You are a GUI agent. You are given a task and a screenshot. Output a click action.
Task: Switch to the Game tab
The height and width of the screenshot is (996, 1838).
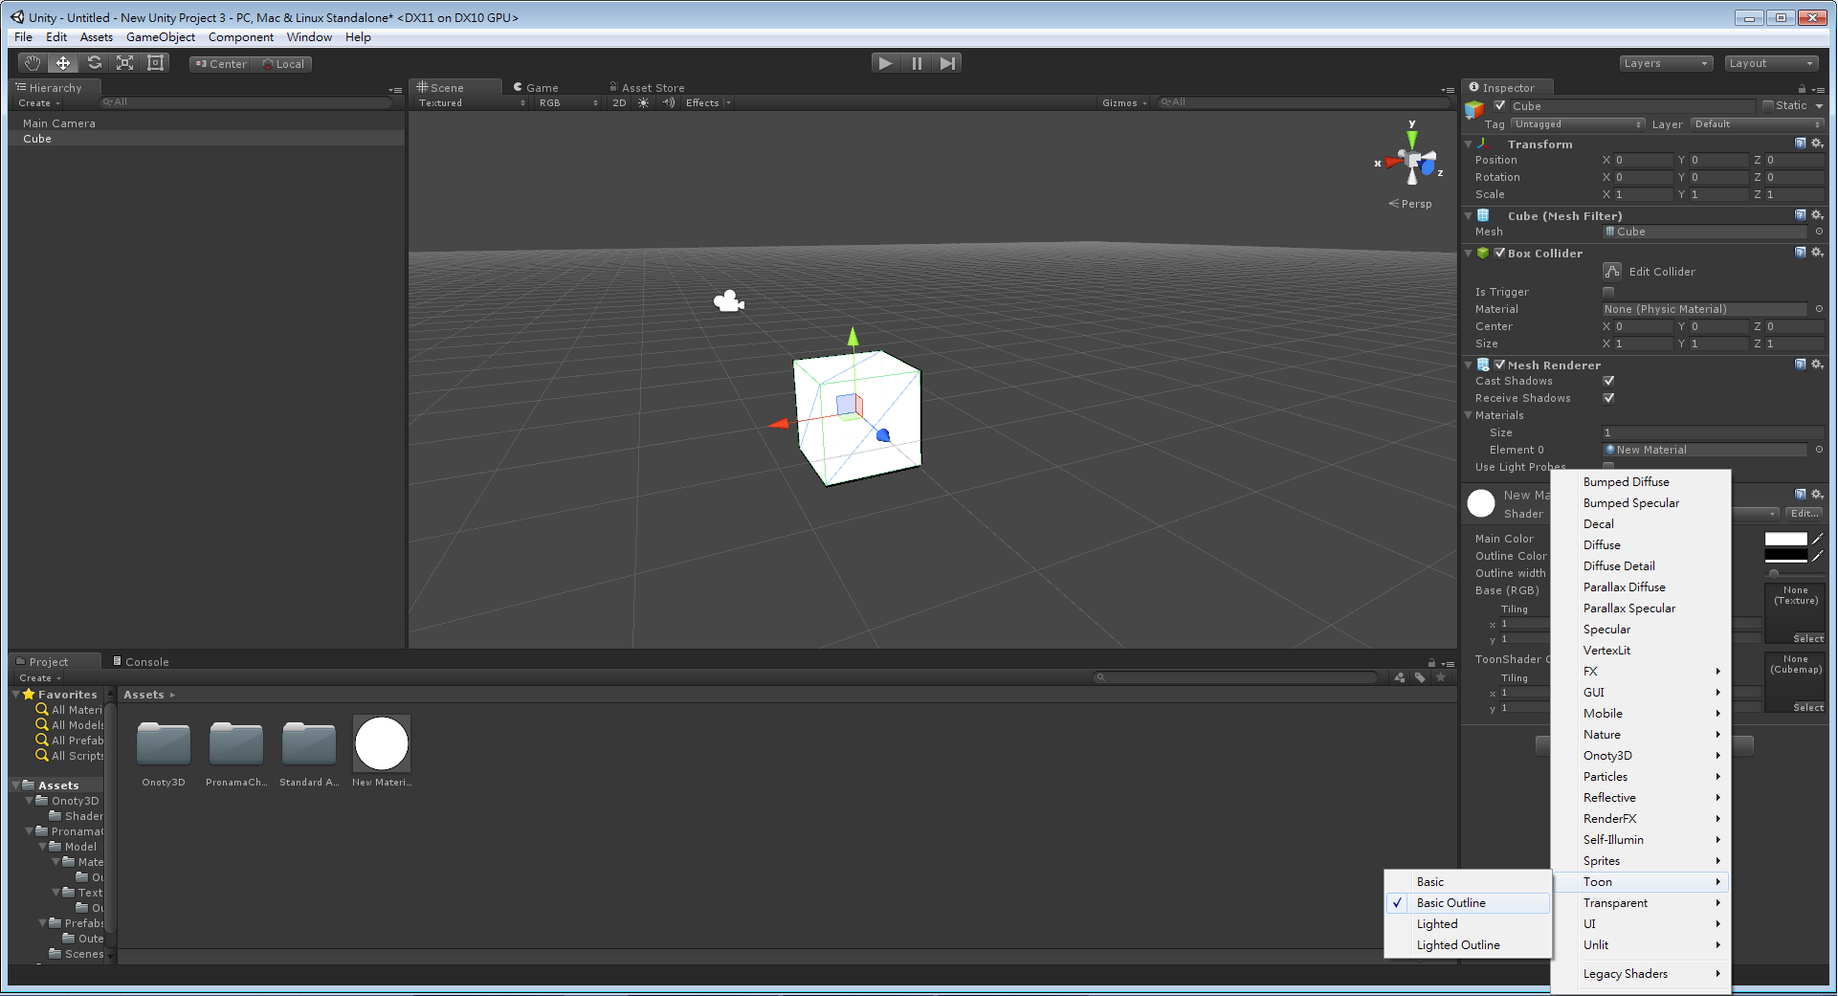click(536, 88)
